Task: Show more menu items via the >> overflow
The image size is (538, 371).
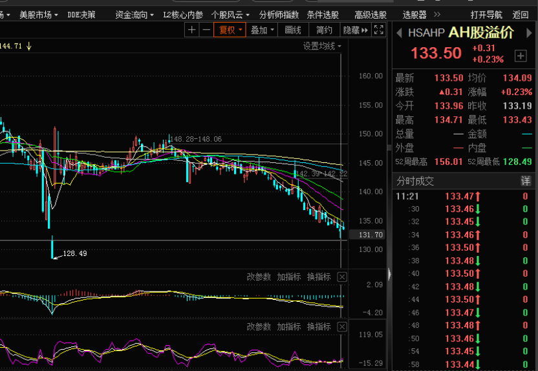Action: pyautogui.click(x=437, y=14)
